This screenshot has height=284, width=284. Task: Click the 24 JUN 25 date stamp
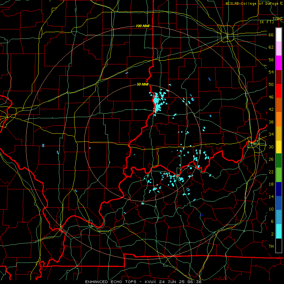click(173, 282)
